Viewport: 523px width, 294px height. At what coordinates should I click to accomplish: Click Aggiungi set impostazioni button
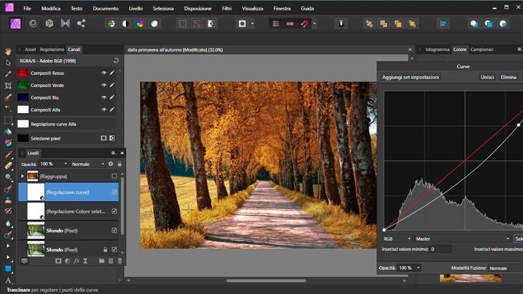411,77
